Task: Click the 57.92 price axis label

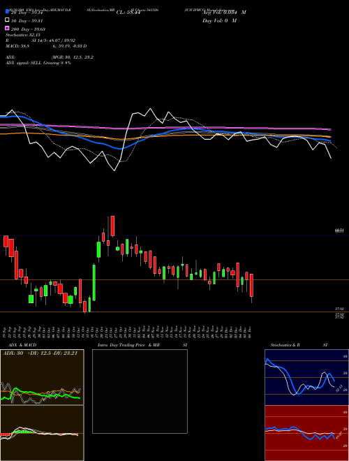Action: click(339, 309)
